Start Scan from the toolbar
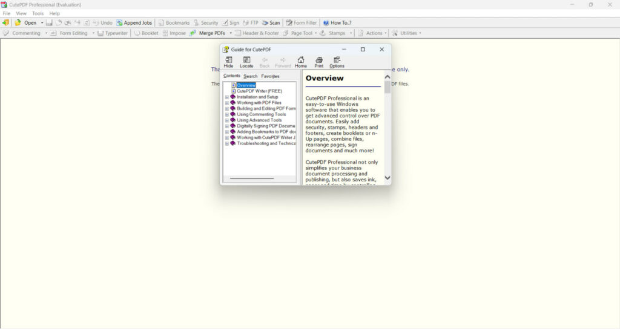Image resolution: width=620 pixels, height=329 pixels. point(271,23)
